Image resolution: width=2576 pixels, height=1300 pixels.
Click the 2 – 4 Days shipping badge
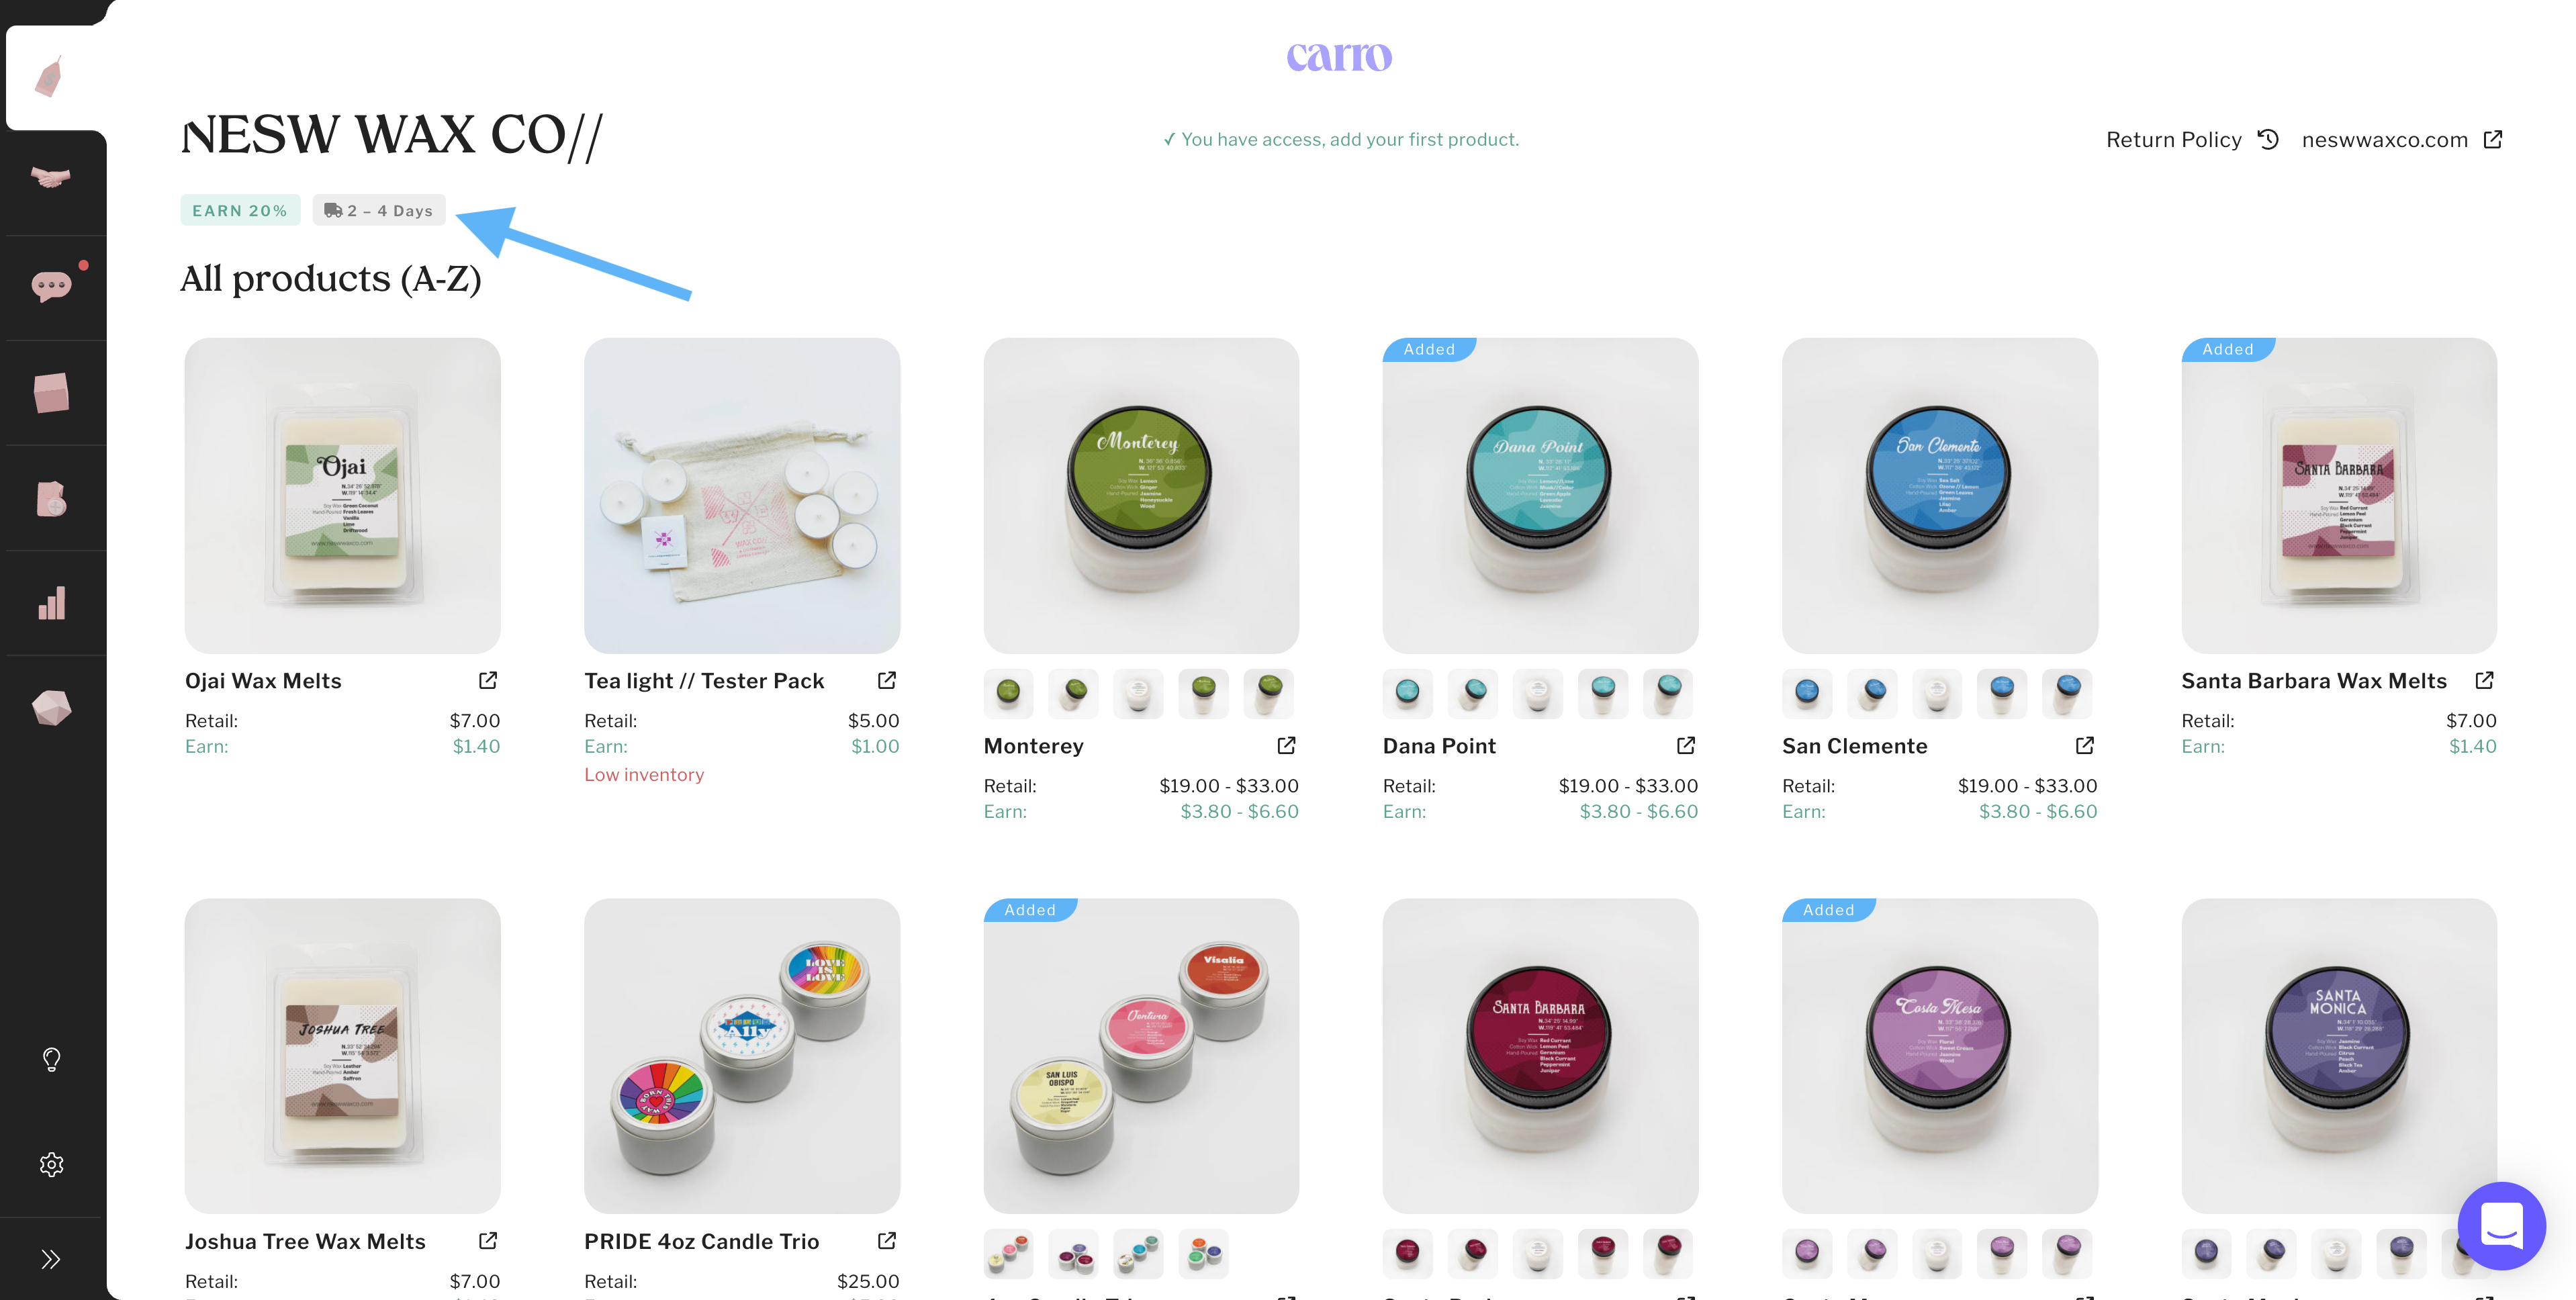click(379, 210)
